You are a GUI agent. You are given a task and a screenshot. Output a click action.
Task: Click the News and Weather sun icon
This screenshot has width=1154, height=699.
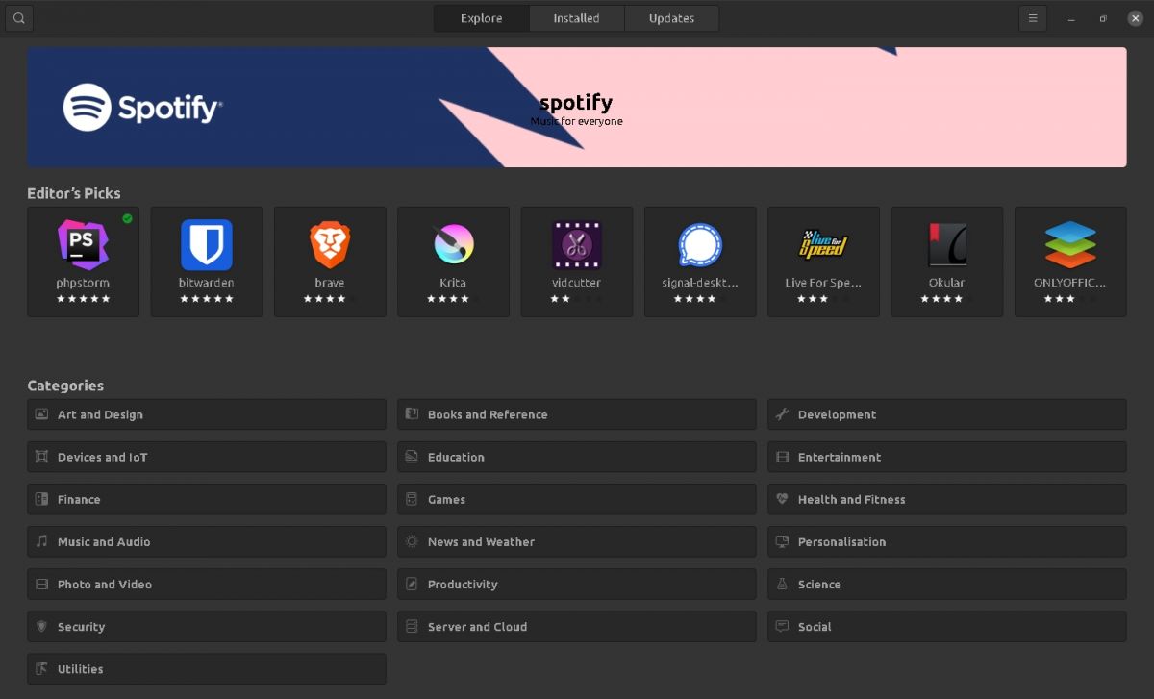[412, 541]
